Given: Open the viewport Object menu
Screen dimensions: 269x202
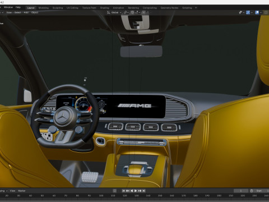Looking at the screenshot, I should point(35,12).
